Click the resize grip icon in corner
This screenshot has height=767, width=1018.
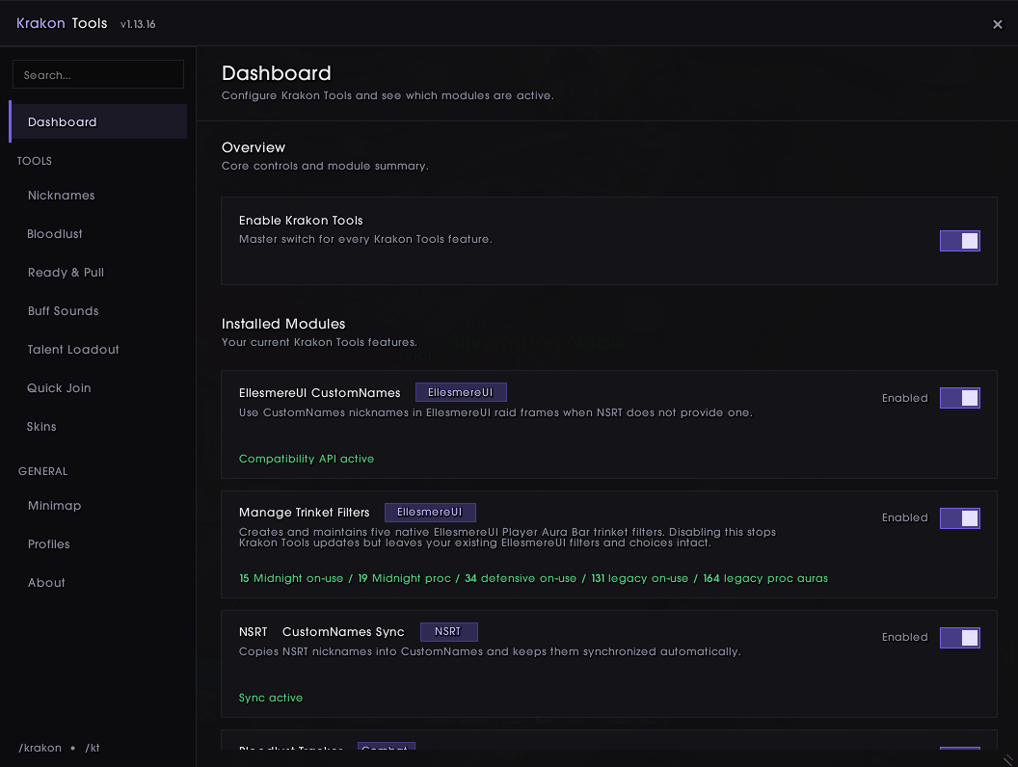tap(1008, 760)
